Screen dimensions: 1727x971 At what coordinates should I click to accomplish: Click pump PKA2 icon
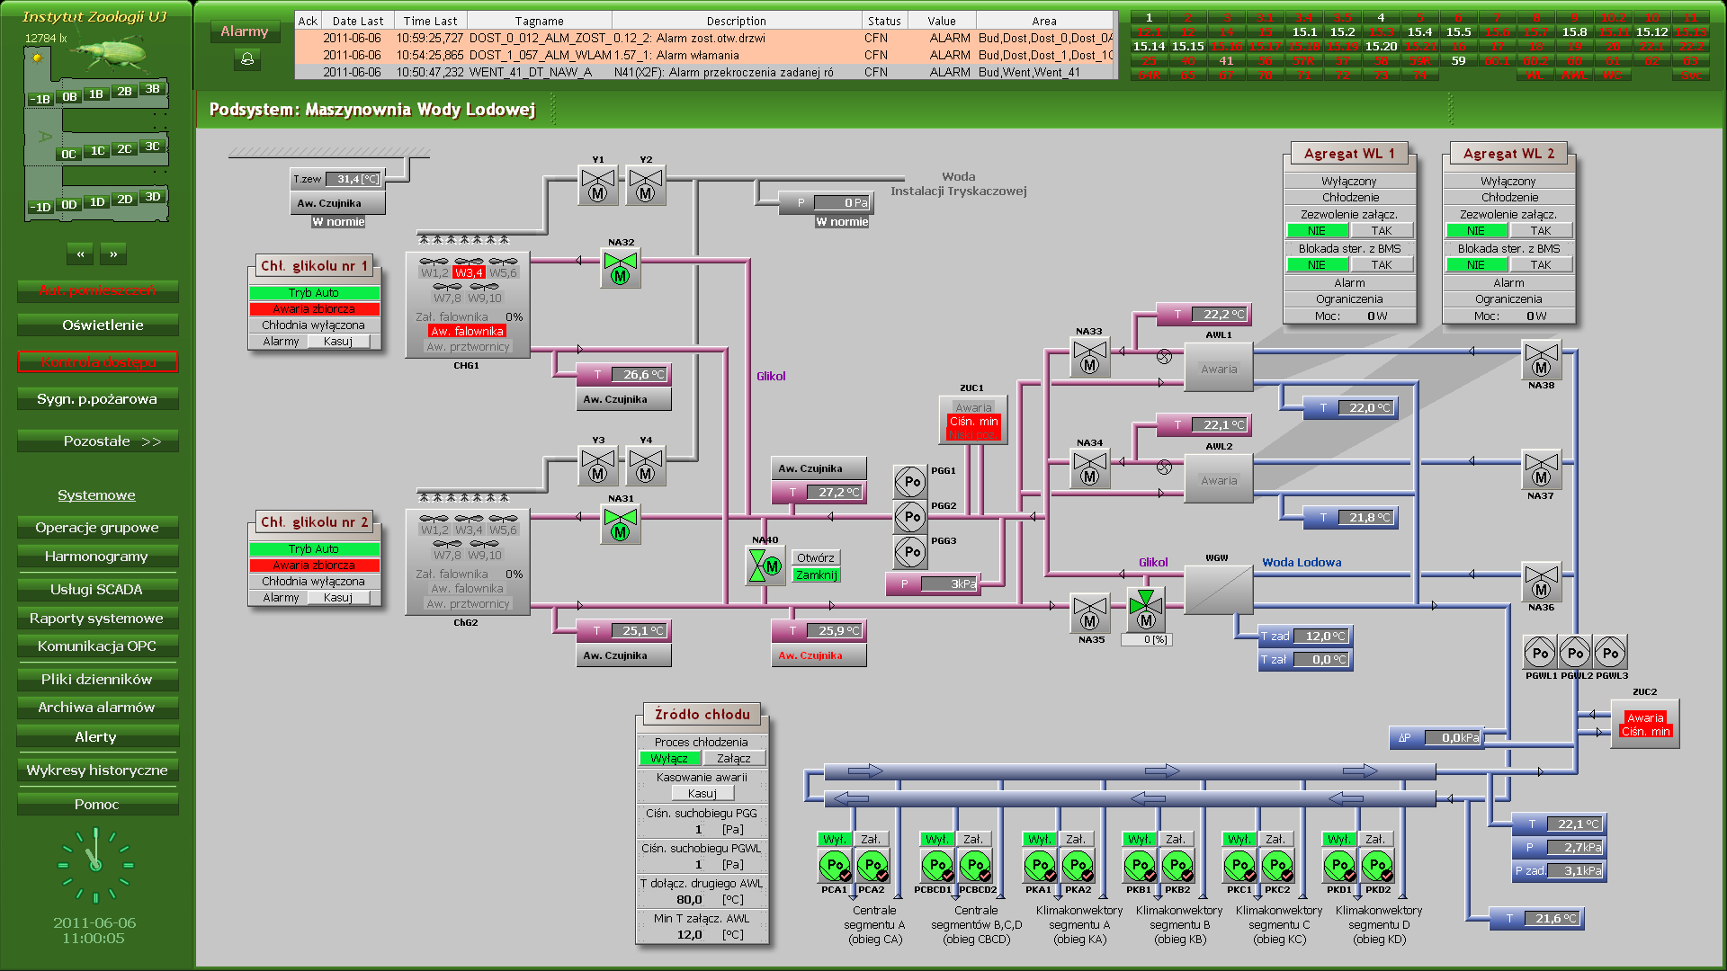(1077, 866)
